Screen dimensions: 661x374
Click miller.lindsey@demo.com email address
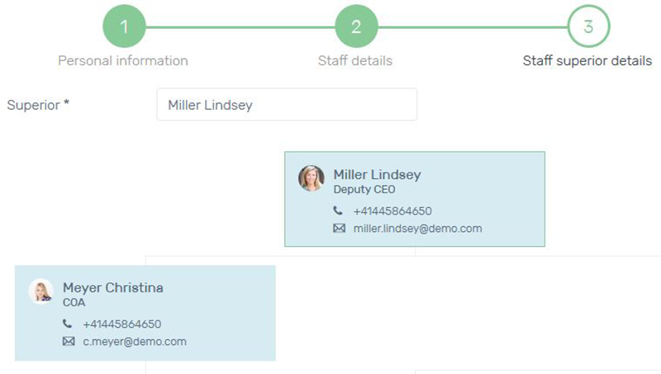(x=417, y=228)
